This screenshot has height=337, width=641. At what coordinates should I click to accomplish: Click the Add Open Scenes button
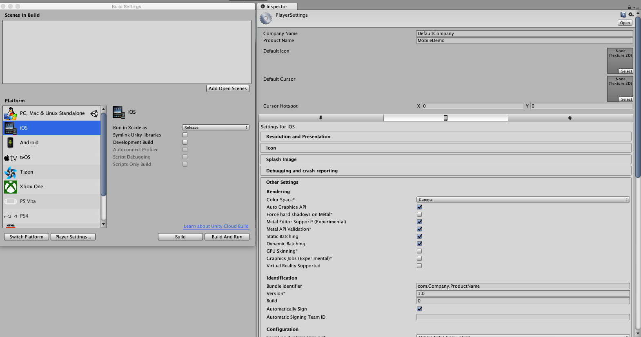tap(228, 88)
